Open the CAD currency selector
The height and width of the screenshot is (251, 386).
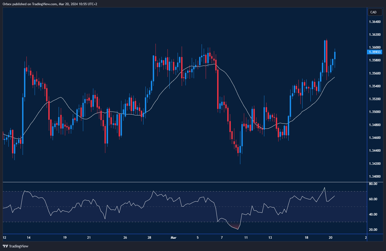(x=375, y=12)
